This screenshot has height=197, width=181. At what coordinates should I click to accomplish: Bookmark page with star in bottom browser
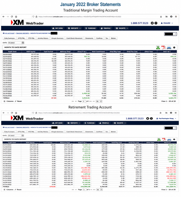pyautogui.click(x=160, y=113)
